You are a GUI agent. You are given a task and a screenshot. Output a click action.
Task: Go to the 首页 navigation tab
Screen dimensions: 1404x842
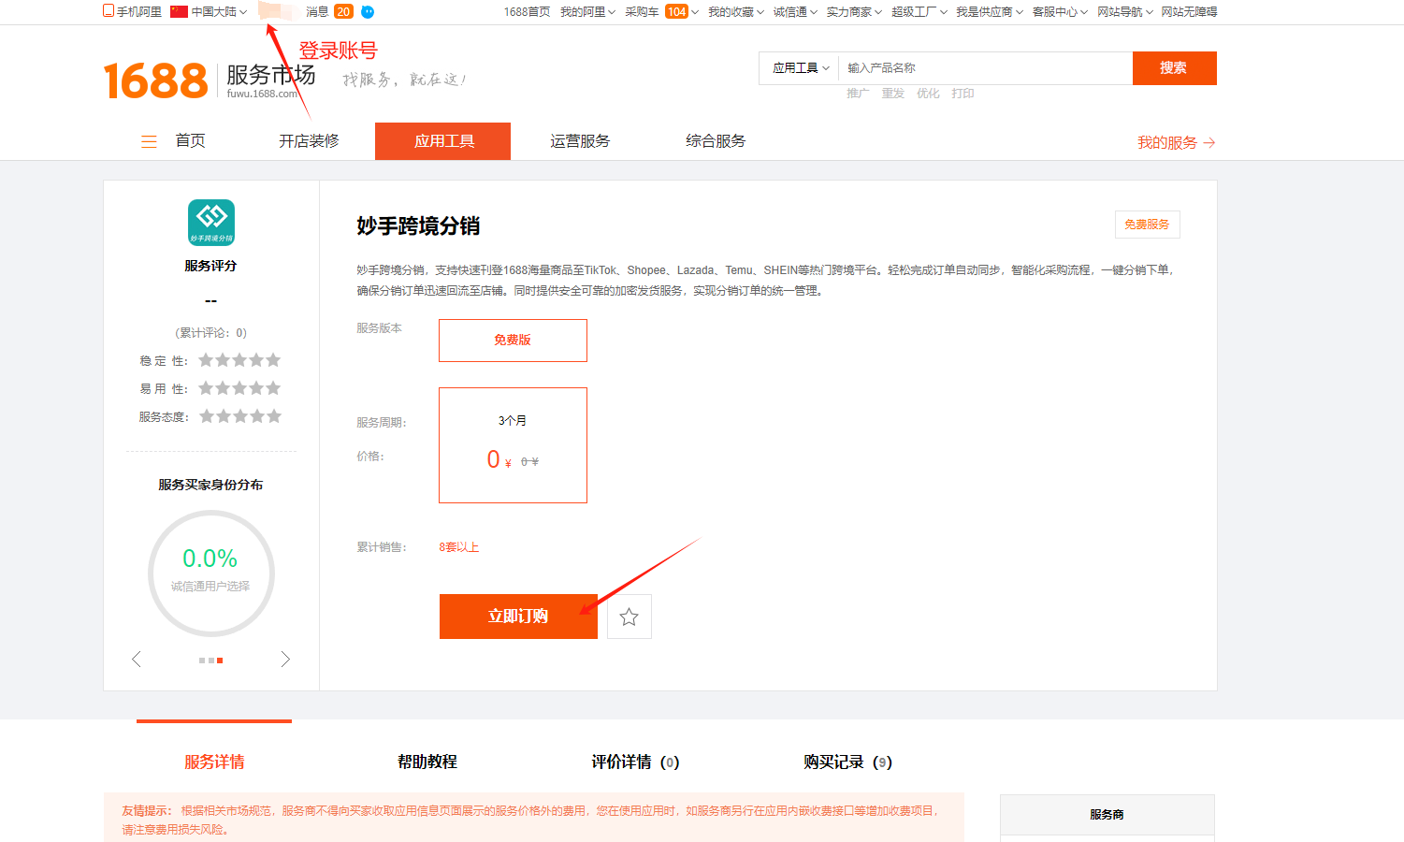tap(190, 141)
